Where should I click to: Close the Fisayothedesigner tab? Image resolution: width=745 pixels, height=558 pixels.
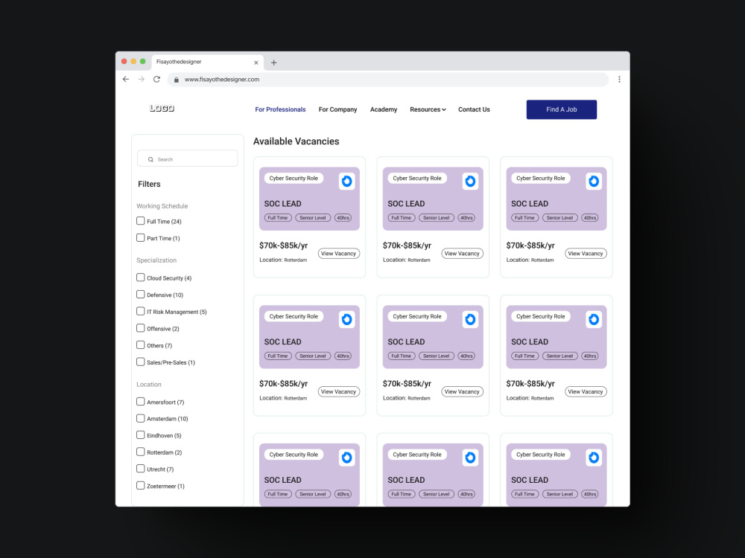coord(256,62)
